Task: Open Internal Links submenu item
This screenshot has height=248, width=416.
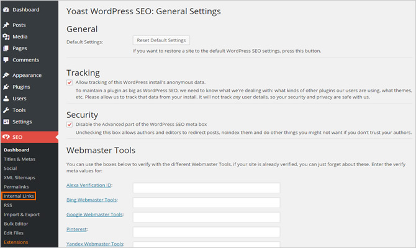Action: point(19,196)
